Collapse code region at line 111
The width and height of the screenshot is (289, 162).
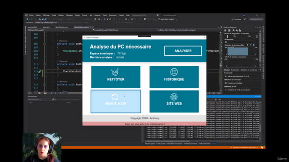click(x=44, y=64)
